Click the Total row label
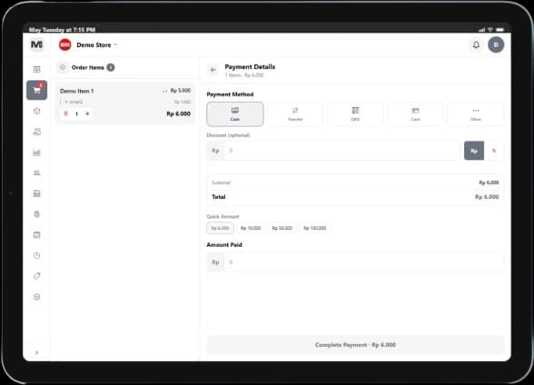Screen dimensions: 534x385 [219, 197]
